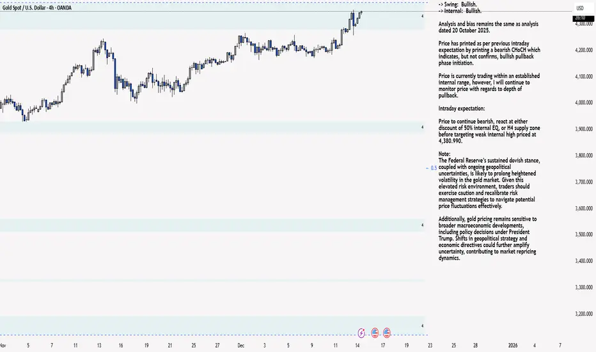Click the 3,300.000 price axis label
The height and width of the screenshot is (352, 596).
pyautogui.click(x=584, y=287)
